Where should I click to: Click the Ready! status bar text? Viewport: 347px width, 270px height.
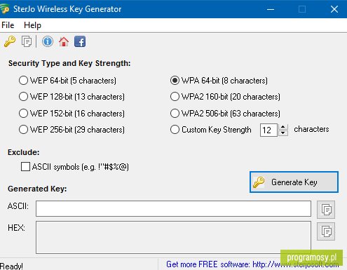pos(11,266)
